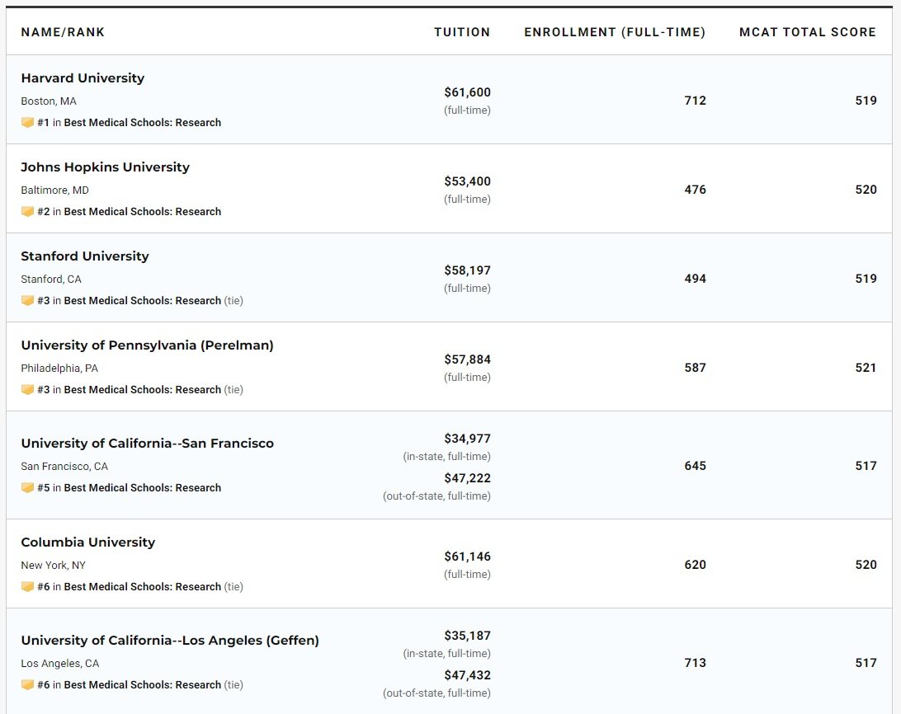Click Johns Hopkins' tuition value $53,400

coord(467,181)
